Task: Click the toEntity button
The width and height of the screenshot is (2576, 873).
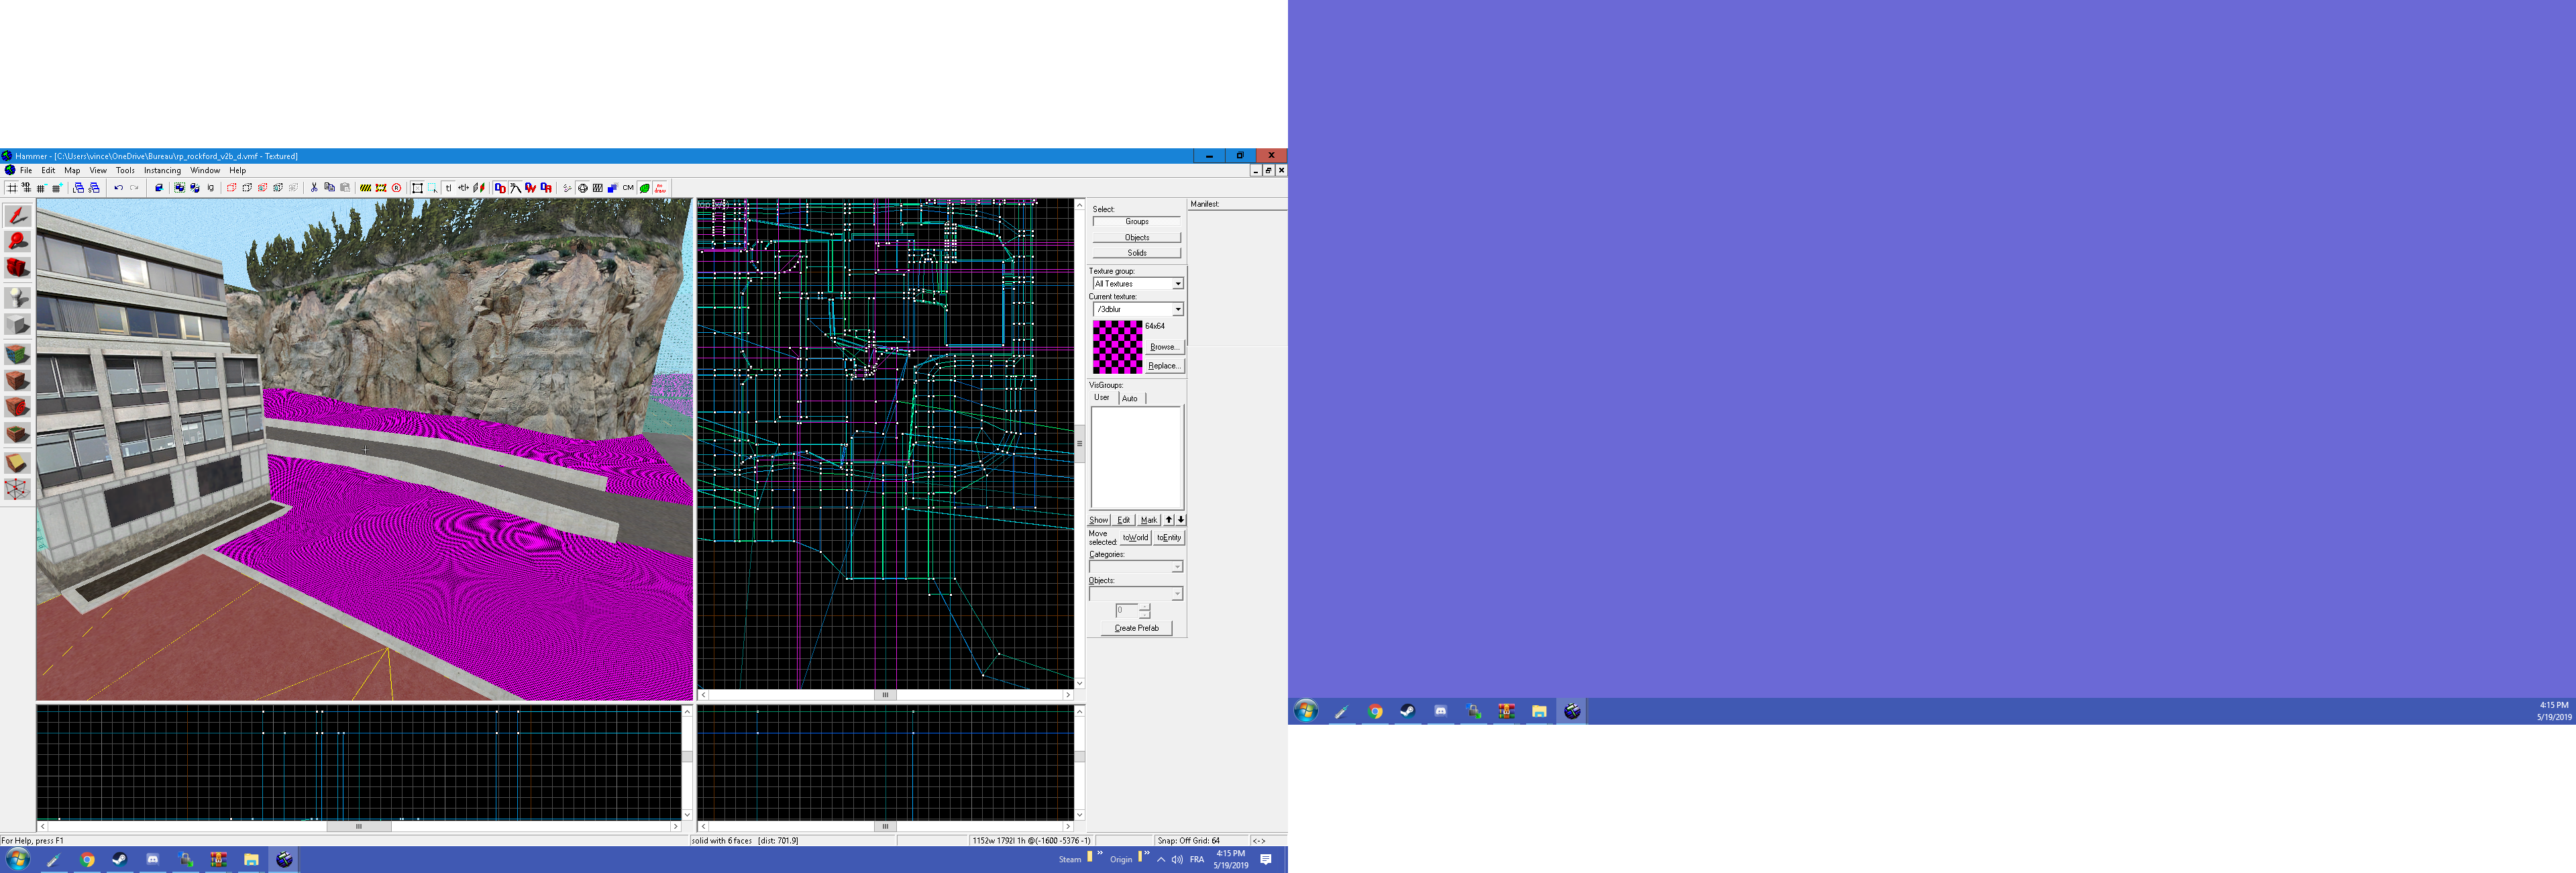Action: pyautogui.click(x=1169, y=537)
